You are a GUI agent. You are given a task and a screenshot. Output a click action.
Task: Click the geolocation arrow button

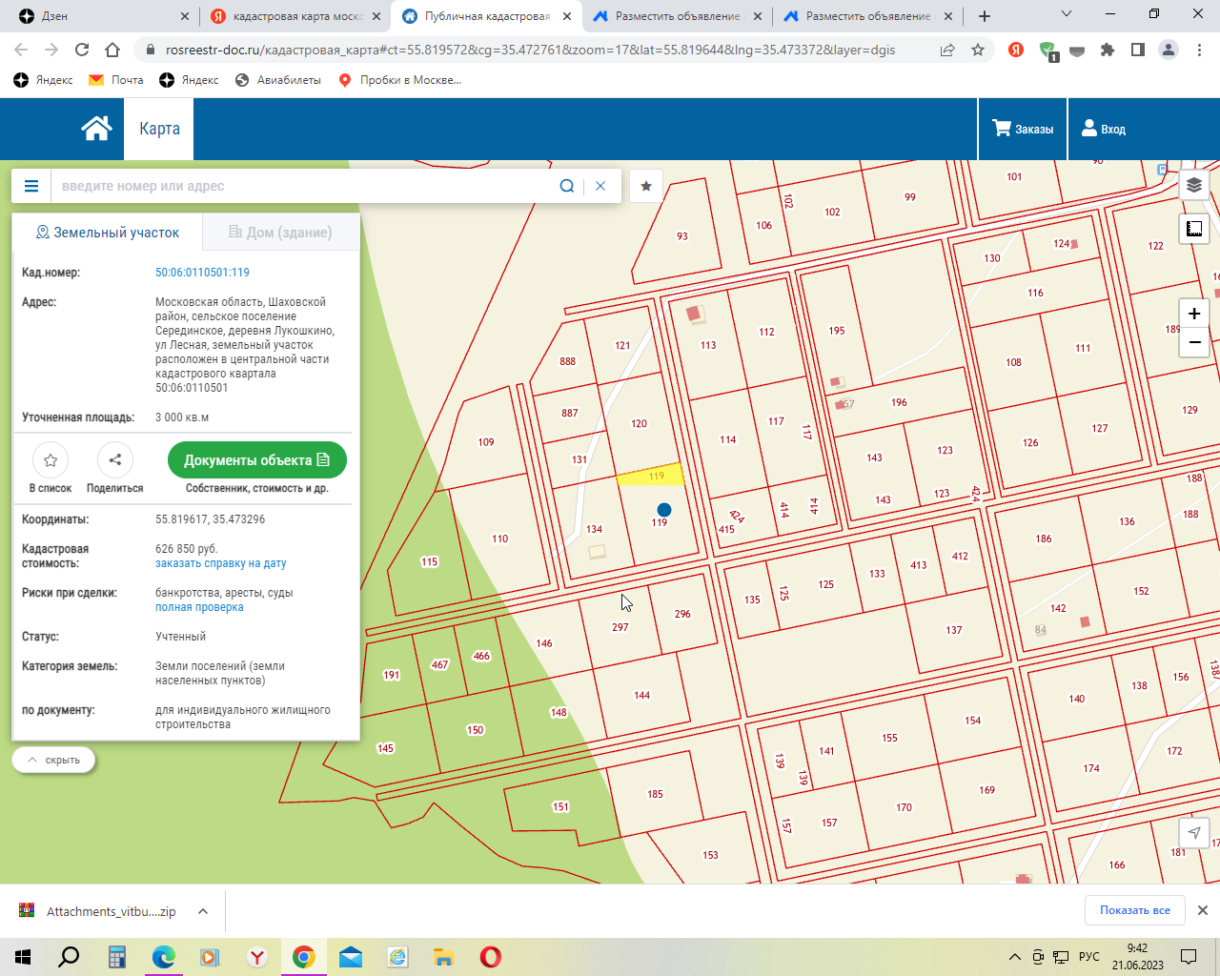tap(1193, 832)
